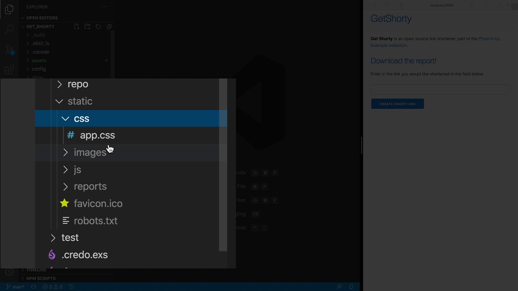Click the CREATE SHORT LINK button
Screen dimensions: 518x291
(x=397, y=104)
